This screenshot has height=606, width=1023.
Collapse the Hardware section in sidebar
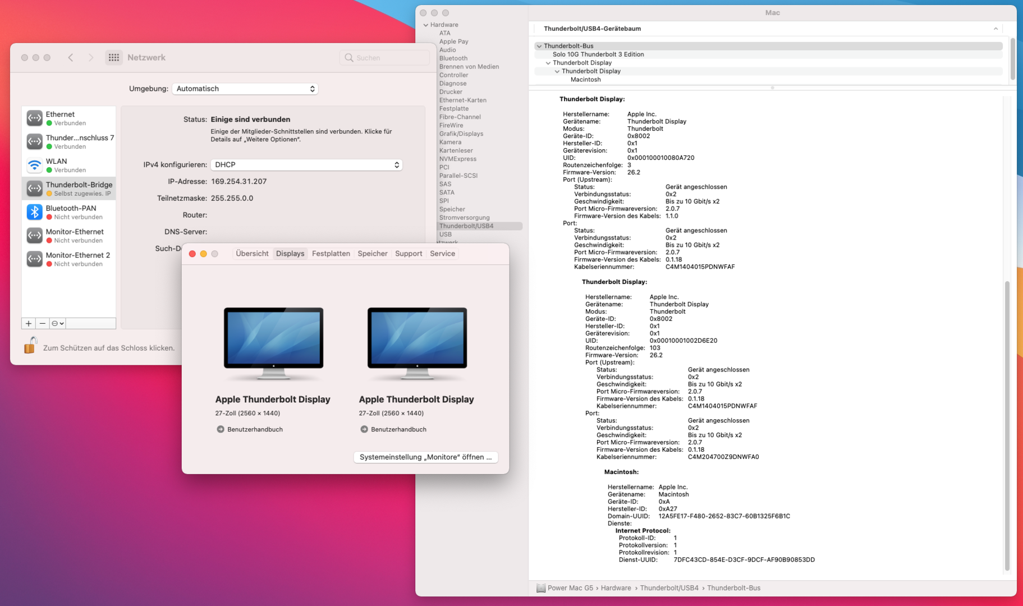(426, 25)
